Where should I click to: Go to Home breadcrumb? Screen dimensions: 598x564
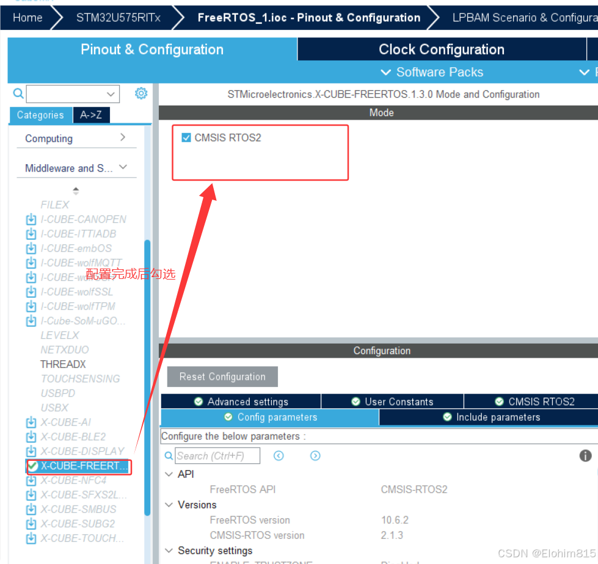[27, 18]
